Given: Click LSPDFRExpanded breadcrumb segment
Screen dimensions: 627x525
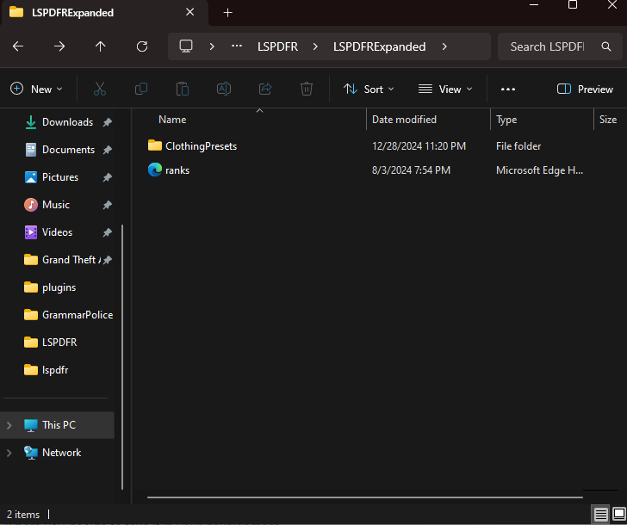Looking at the screenshot, I should (x=379, y=46).
